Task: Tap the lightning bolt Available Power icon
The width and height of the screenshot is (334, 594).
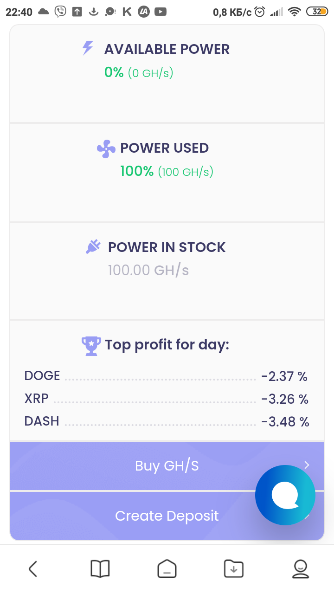Action: point(88,48)
